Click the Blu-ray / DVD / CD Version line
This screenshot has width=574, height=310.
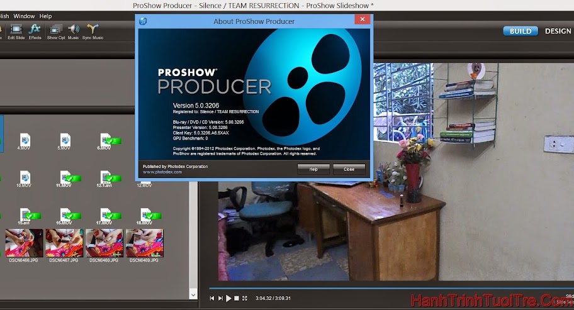click(208, 122)
